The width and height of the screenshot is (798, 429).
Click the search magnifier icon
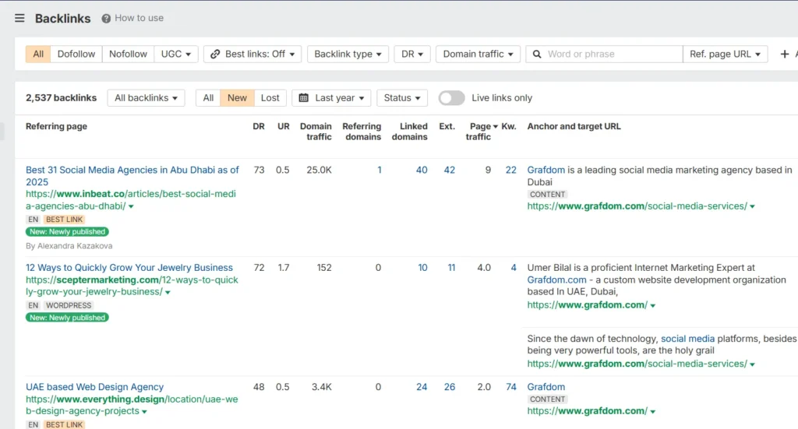tap(537, 54)
